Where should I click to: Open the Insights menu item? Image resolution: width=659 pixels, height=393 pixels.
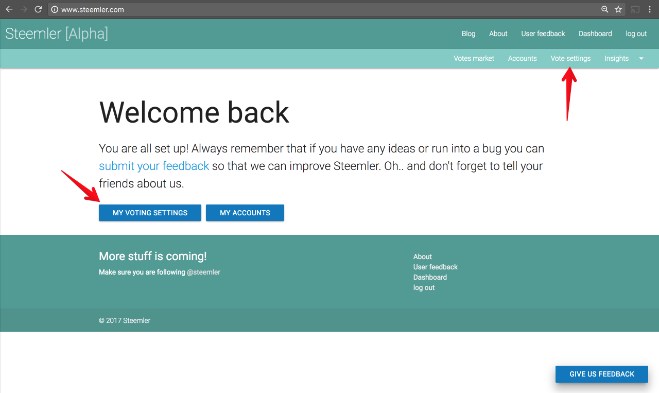point(617,58)
